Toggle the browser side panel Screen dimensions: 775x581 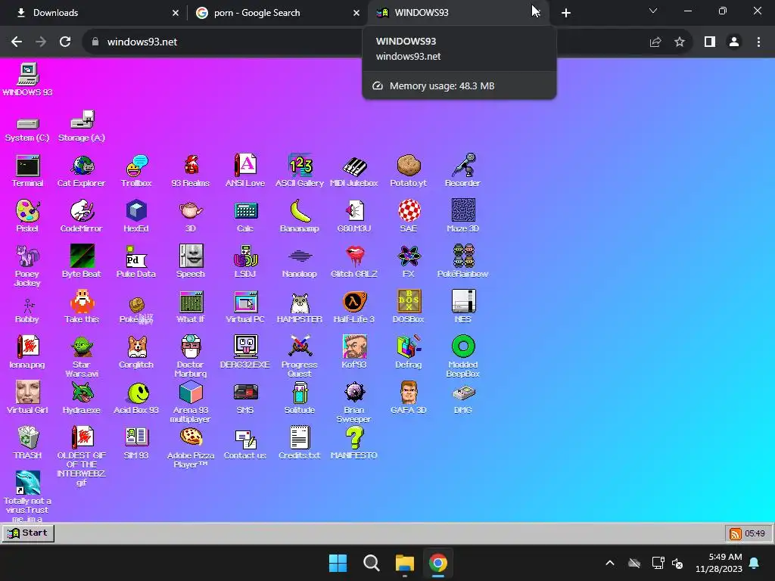[710, 42]
